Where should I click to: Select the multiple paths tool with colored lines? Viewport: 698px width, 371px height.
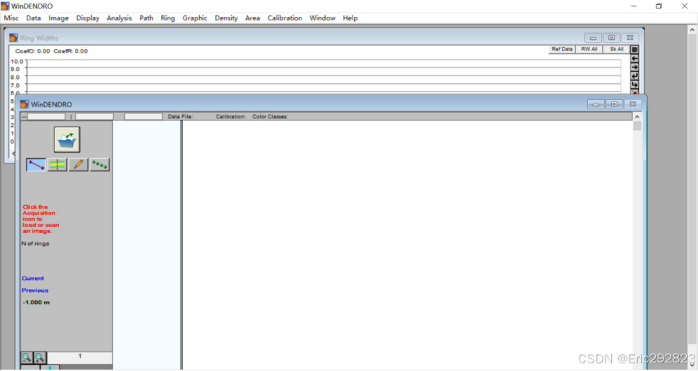point(57,164)
